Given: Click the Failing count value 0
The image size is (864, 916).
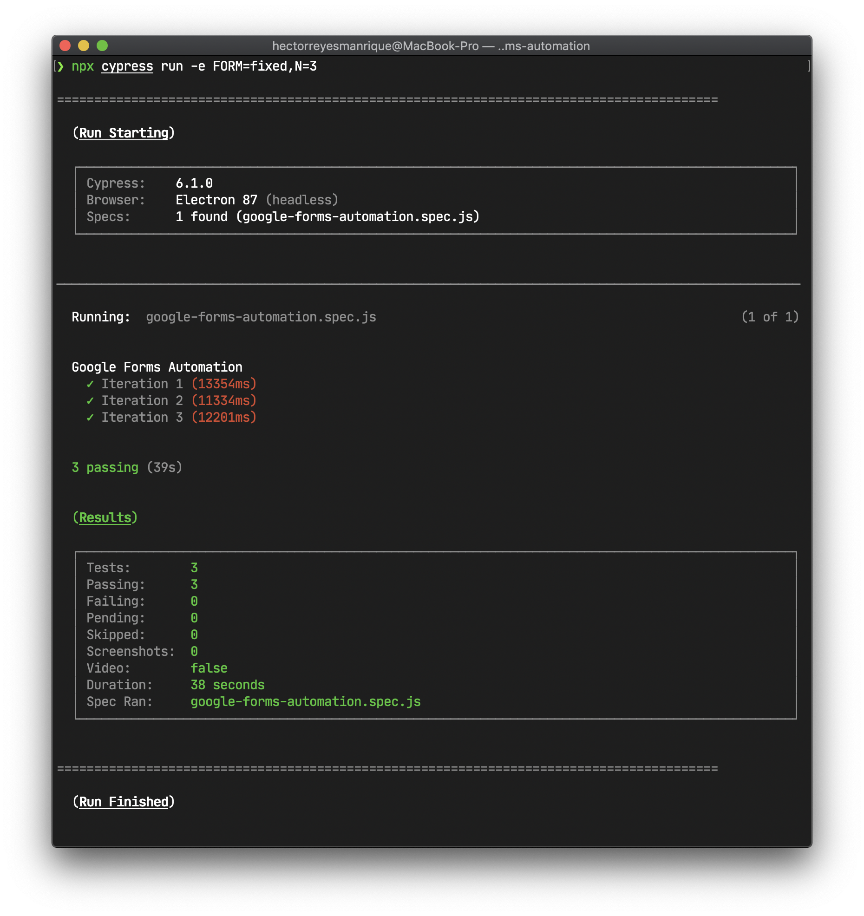Looking at the screenshot, I should tap(194, 601).
